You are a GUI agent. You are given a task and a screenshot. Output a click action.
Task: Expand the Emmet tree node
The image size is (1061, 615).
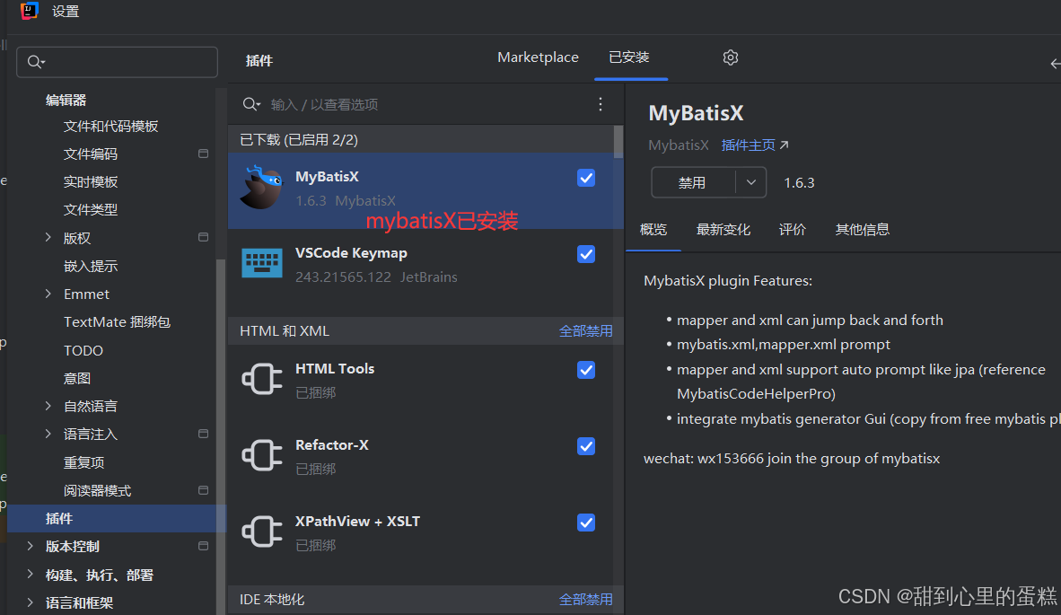pyautogui.click(x=48, y=294)
